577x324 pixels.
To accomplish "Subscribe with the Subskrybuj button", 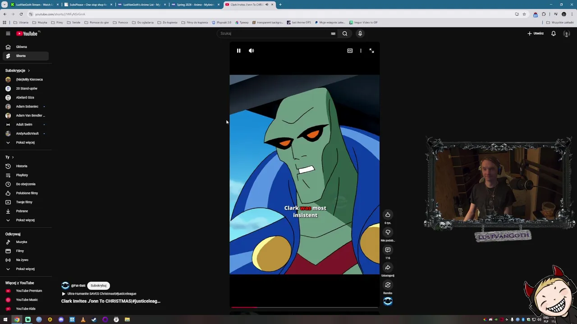I will click(x=98, y=285).
